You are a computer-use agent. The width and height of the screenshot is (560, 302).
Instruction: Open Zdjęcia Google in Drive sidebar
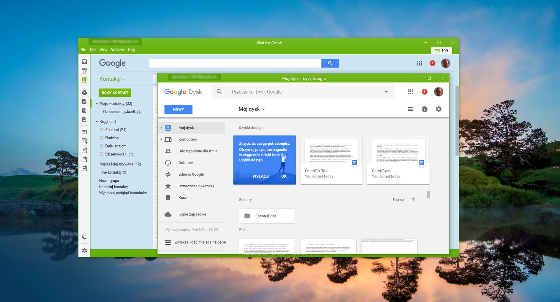[191, 175]
